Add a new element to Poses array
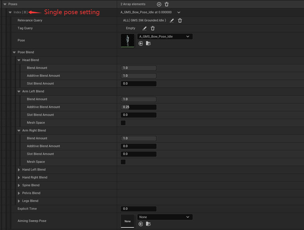 click(x=159, y=4)
